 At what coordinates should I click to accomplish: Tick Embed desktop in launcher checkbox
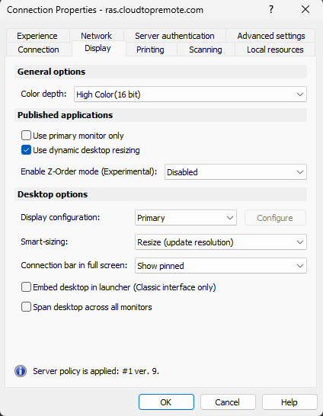click(26, 287)
